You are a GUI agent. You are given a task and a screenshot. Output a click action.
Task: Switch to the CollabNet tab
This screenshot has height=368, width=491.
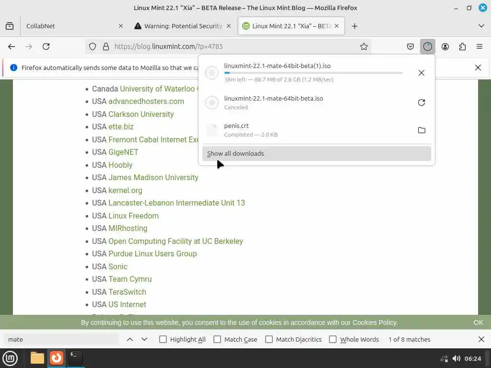pyautogui.click(x=74, y=26)
